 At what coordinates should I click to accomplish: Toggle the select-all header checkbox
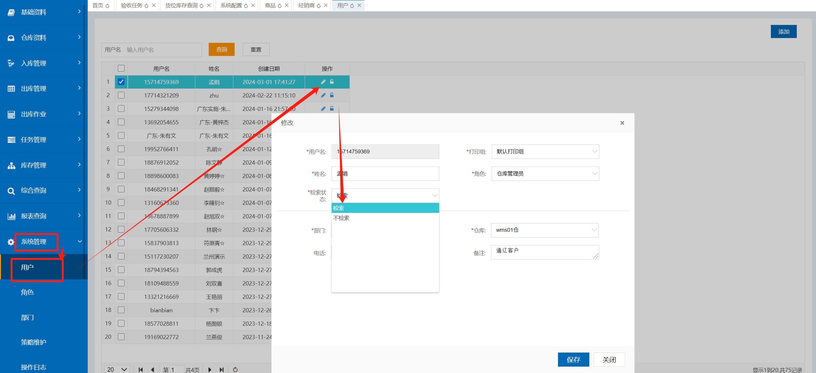(x=121, y=68)
